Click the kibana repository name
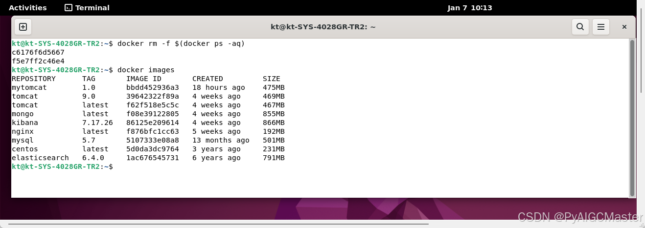Image resolution: width=645 pixels, height=228 pixels. (x=25, y=123)
